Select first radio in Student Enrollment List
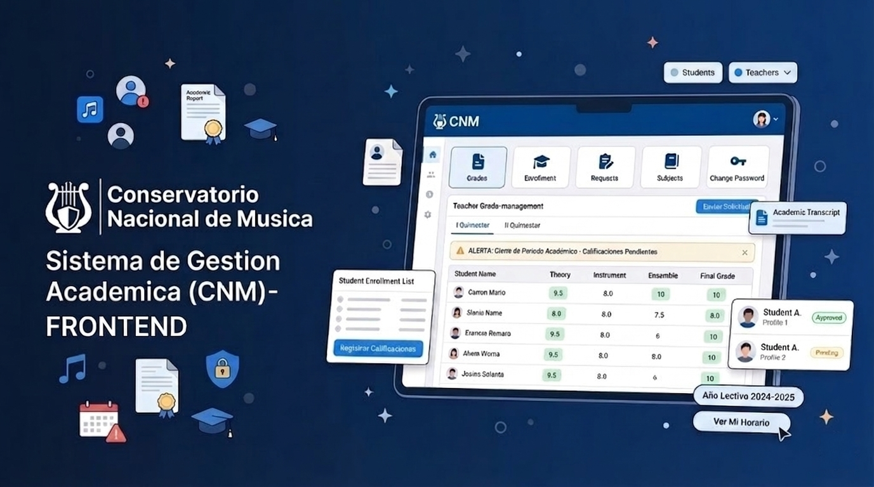 (340, 299)
